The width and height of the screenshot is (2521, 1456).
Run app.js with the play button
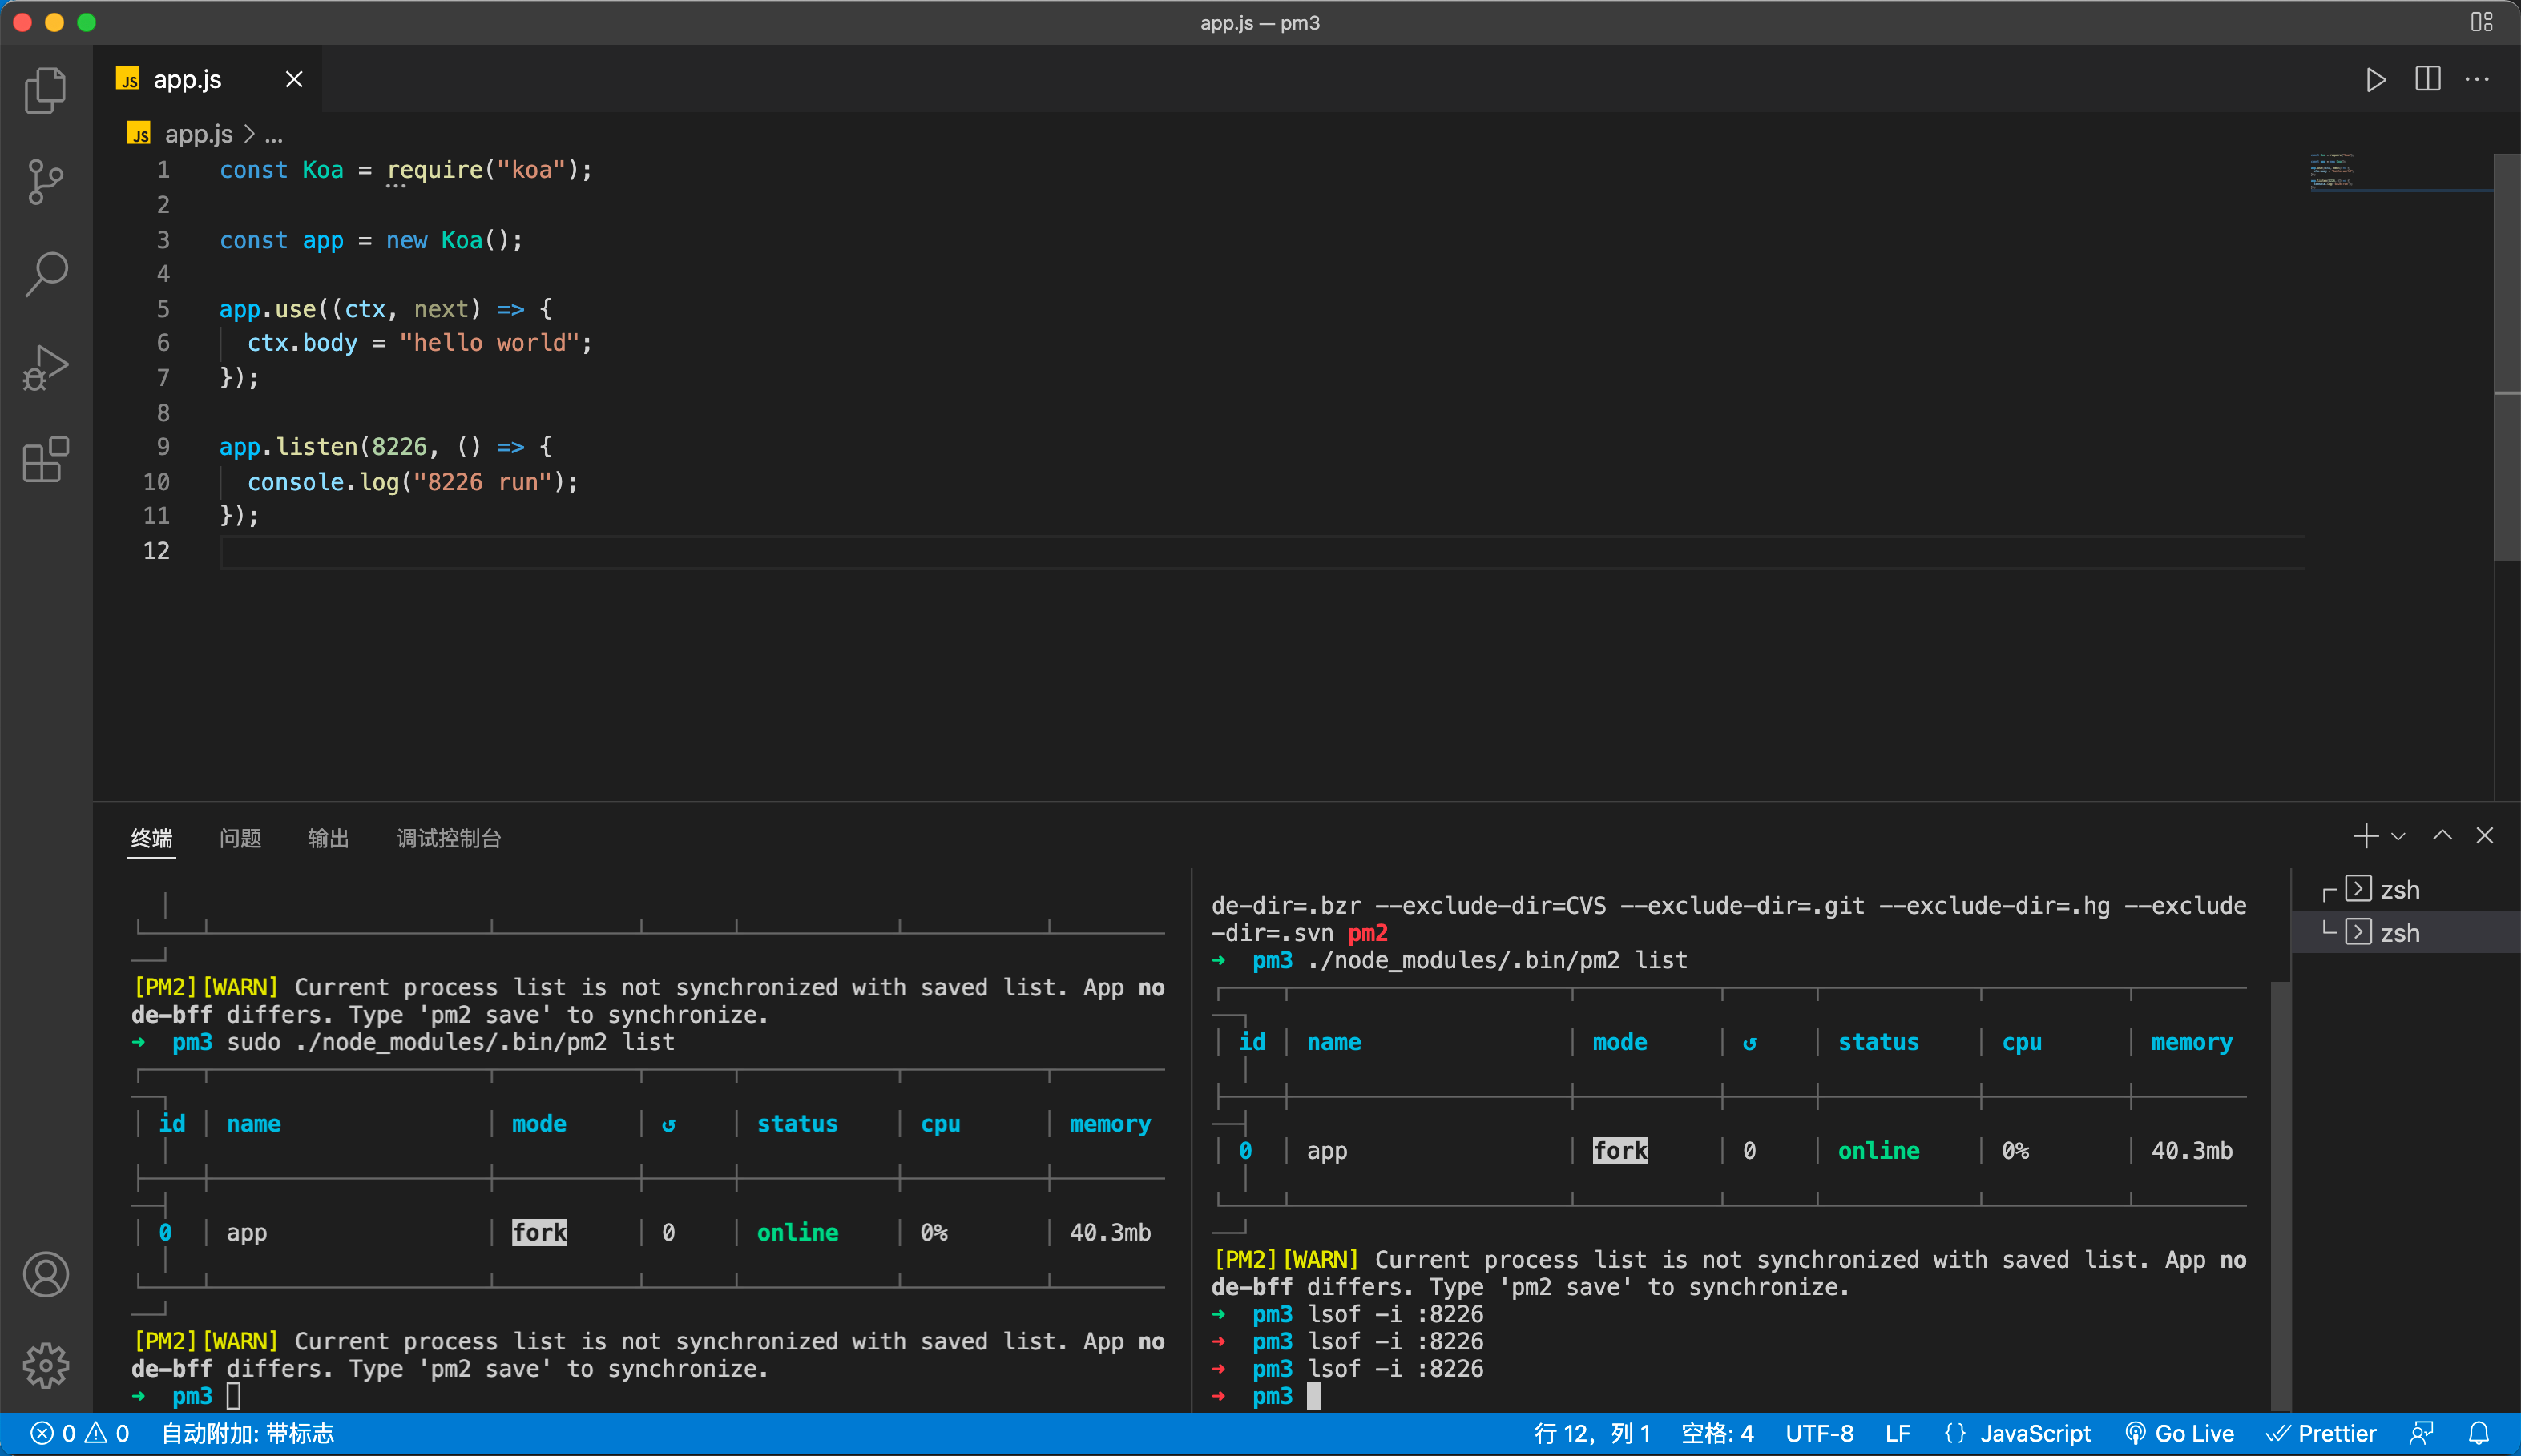(2376, 80)
